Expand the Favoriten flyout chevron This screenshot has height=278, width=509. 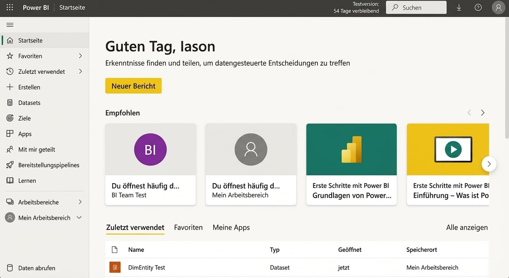(80, 56)
